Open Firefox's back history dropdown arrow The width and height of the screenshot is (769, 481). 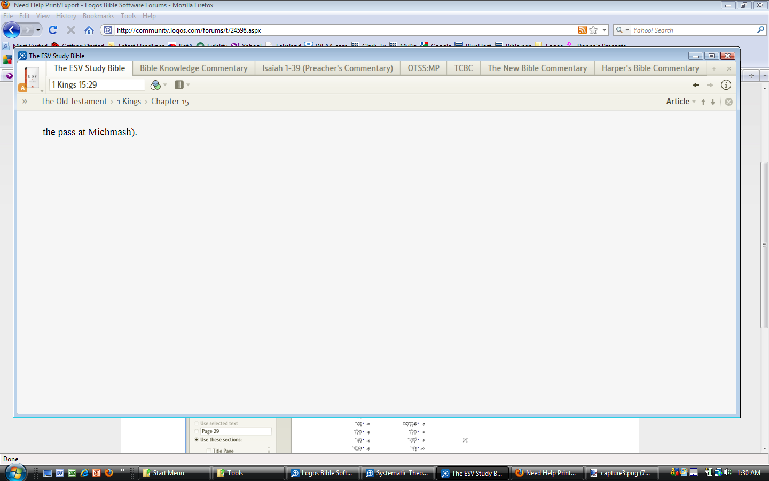[38, 30]
